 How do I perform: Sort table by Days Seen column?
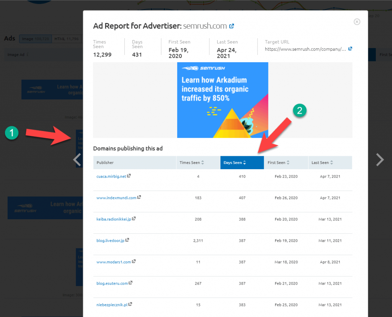[242, 163]
